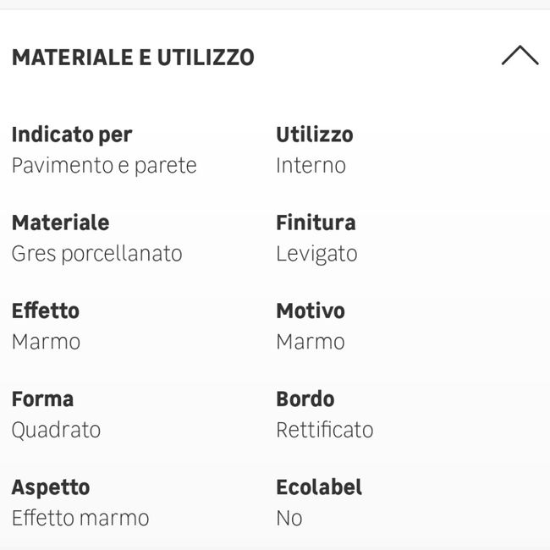The image size is (550, 550).
Task: Select the 'Forma' attribute label
Action: pyautogui.click(x=42, y=399)
